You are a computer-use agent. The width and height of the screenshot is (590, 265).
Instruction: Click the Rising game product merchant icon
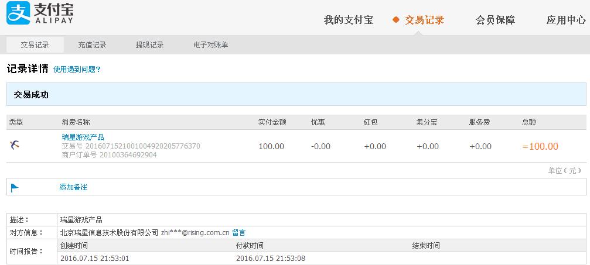click(15, 144)
